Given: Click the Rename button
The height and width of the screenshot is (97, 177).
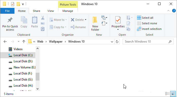Looking at the screenshot, I should 78,27.
